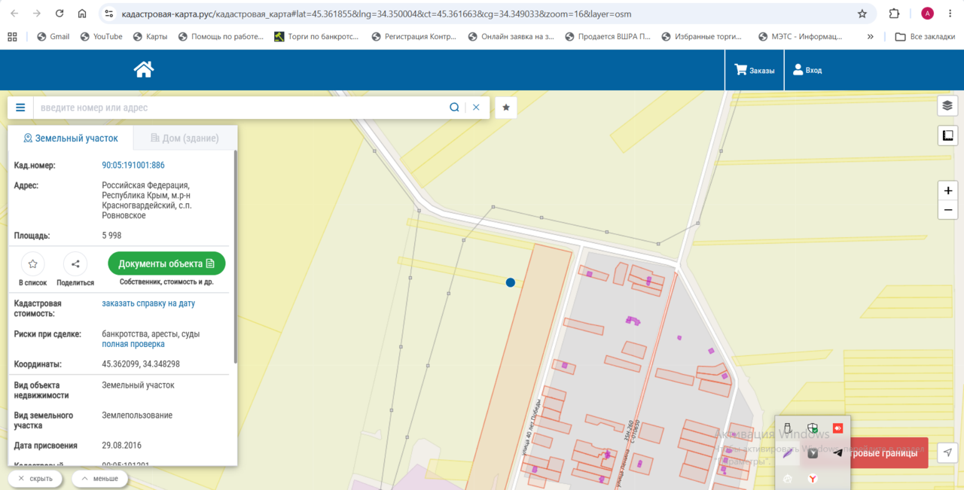Click the browser home button
Image resolution: width=964 pixels, height=490 pixels.
(82, 14)
